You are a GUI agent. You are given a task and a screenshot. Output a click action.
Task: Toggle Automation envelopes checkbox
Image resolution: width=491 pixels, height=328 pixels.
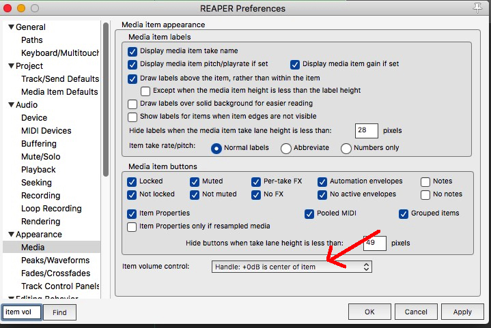tap(322, 181)
